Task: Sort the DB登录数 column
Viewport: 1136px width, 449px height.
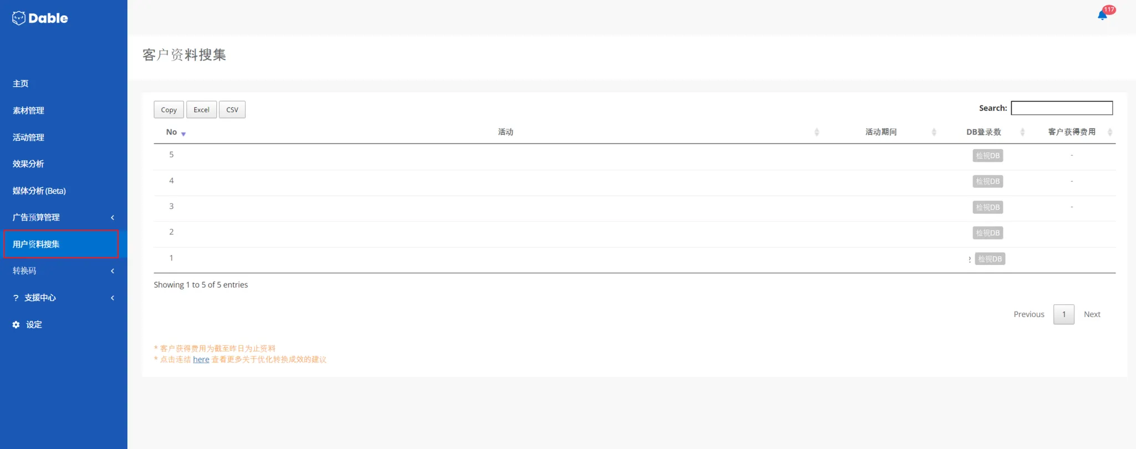Action: 1022,132
